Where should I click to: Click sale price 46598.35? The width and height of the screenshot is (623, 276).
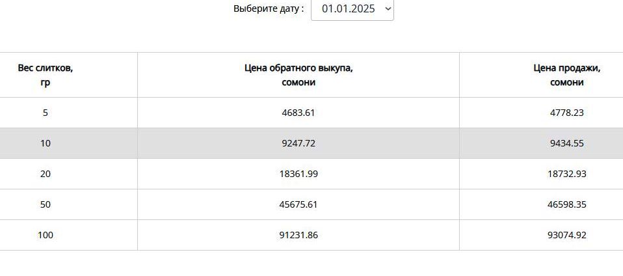click(566, 204)
